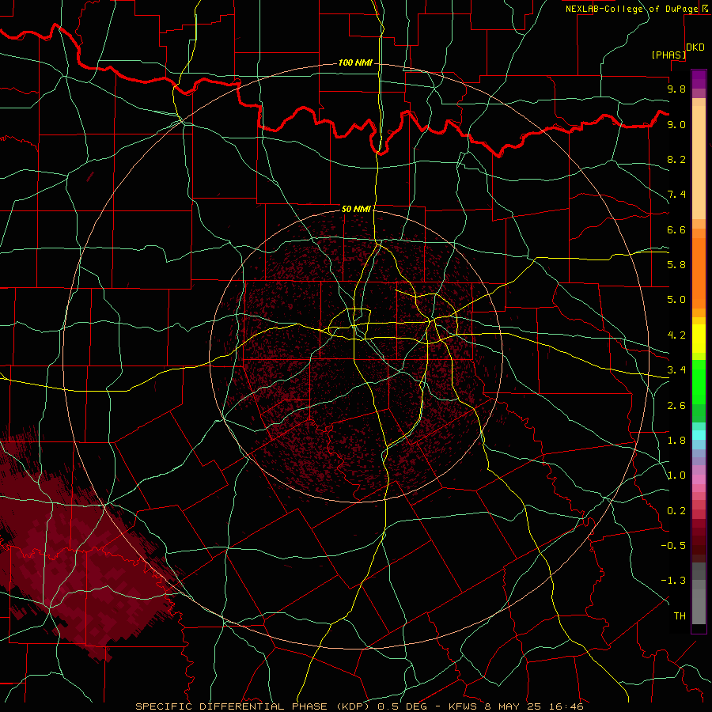Click the 9.8 value on the color scale
Viewport: 712px width, 712px height.
(676, 89)
